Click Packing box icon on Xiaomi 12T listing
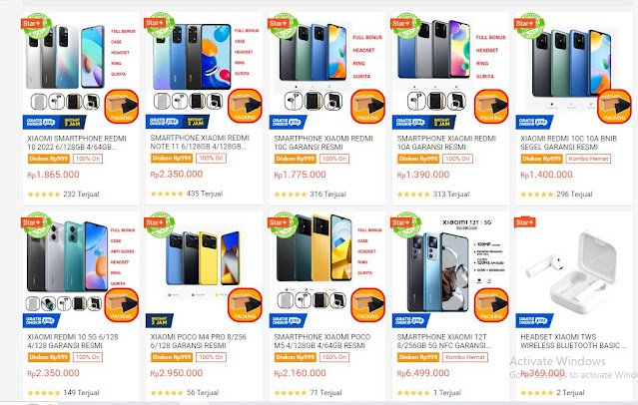This screenshot has width=638, height=405. point(491,305)
